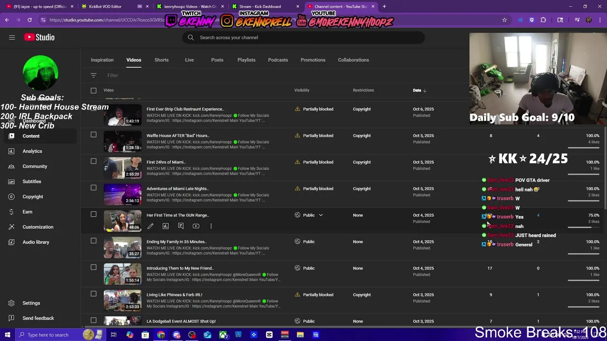Viewport: 607px width, 341px height.
Task: Switch to the Live tab
Action: pos(189,60)
